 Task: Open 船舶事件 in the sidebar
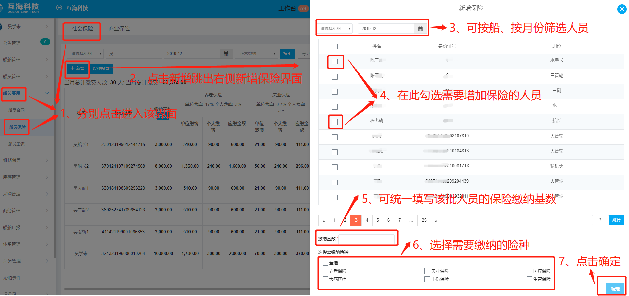[x=12, y=278]
